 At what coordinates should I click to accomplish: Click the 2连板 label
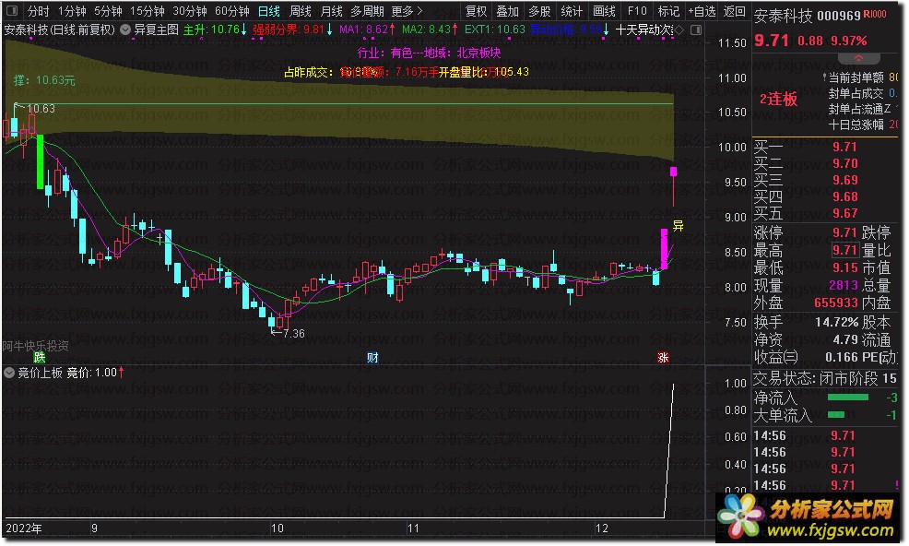[x=779, y=100]
